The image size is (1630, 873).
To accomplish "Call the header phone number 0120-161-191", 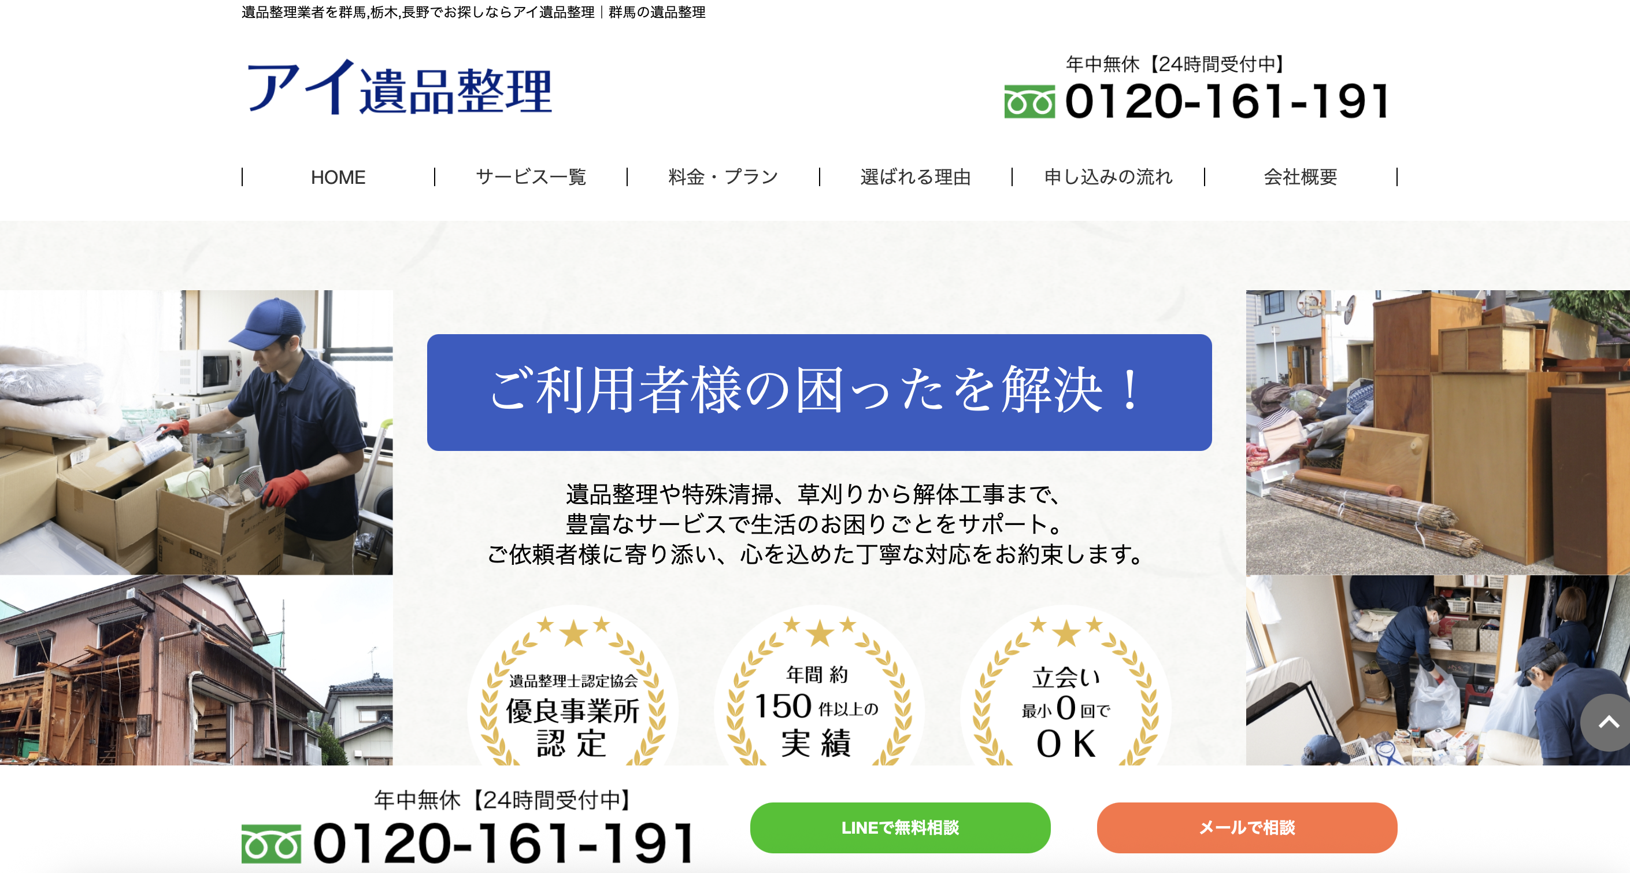I will (1227, 101).
